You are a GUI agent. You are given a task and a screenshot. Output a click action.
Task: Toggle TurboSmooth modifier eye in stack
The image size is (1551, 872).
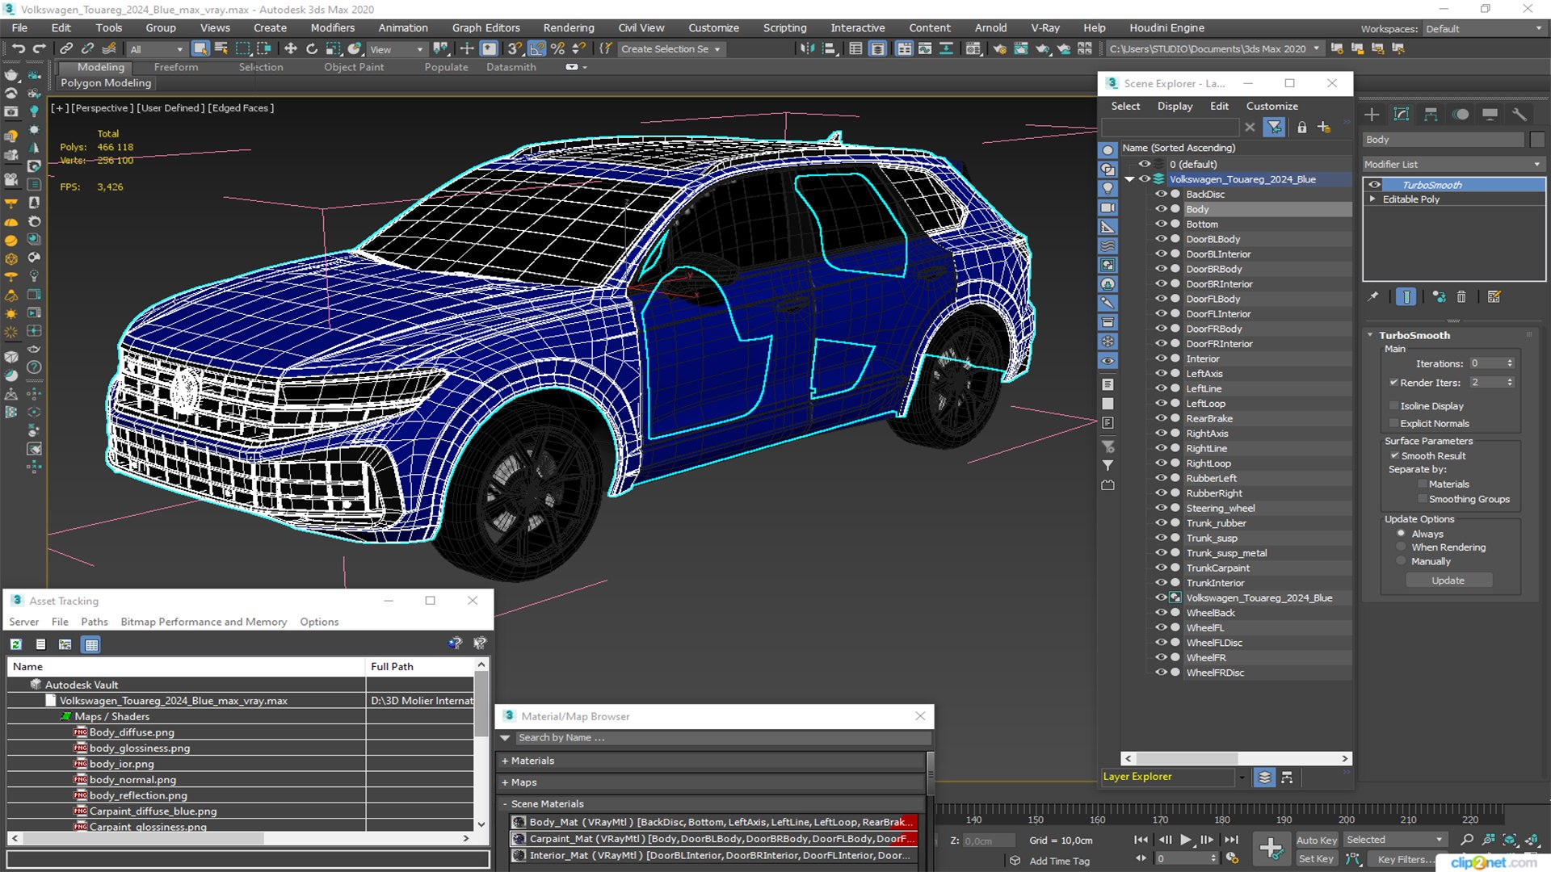click(x=1374, y=185)
